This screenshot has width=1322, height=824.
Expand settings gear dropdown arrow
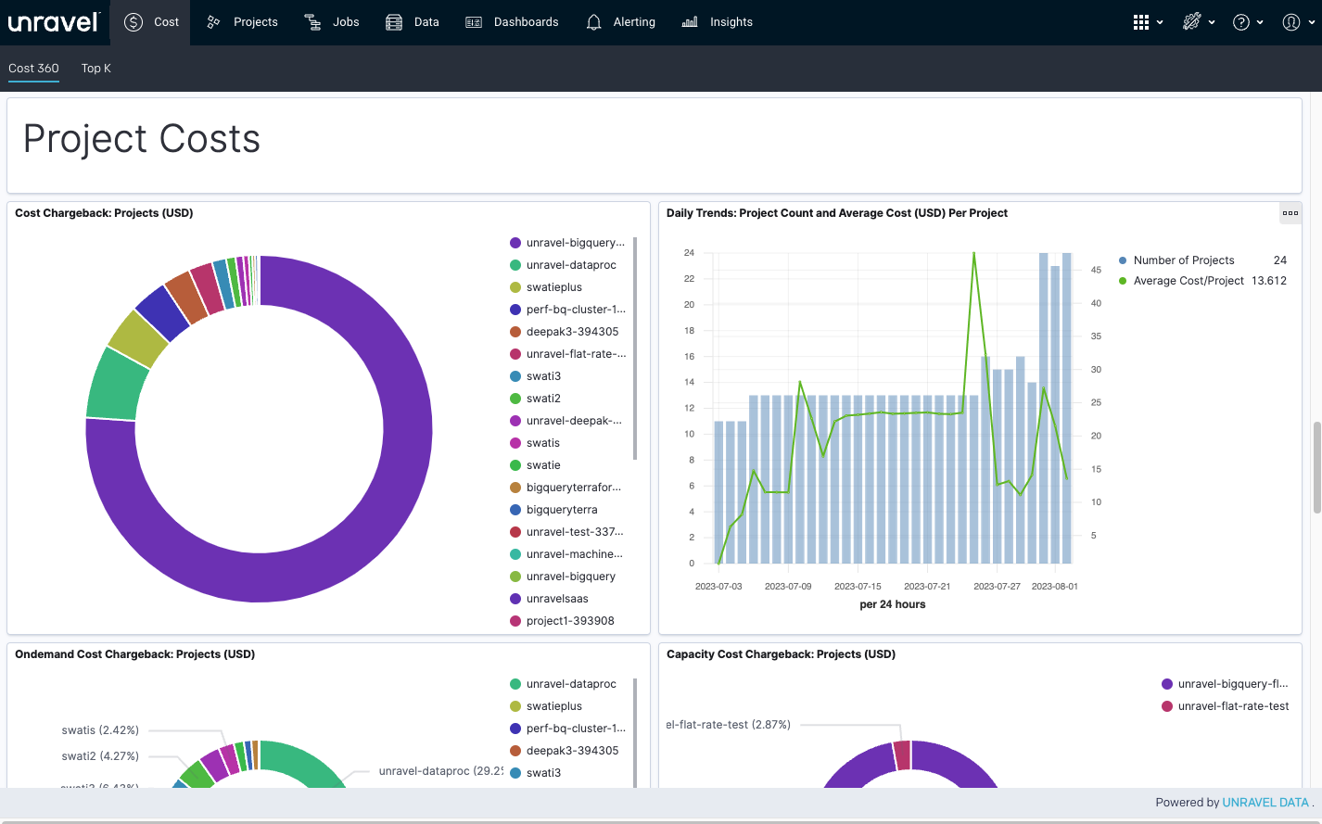[x=1212, y=23]
